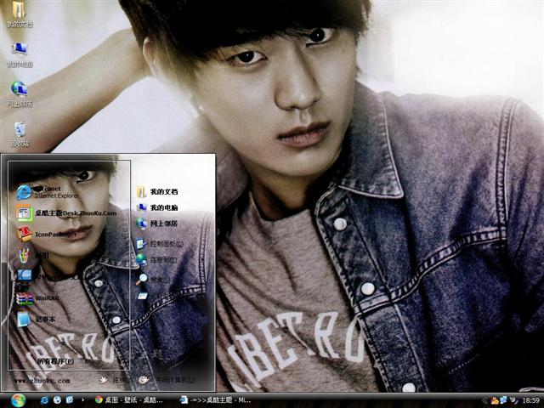Open 我的文档 in Start menu right column

point(156,191)
